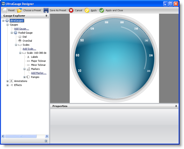Screen dimensions: 184x149
Task: Click the horizontal scrollbar thumb
Action: pyautogui.click(x=21, y=136)
